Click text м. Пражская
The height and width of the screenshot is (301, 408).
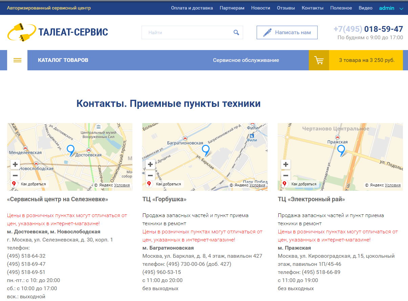[x=294, y=248]
